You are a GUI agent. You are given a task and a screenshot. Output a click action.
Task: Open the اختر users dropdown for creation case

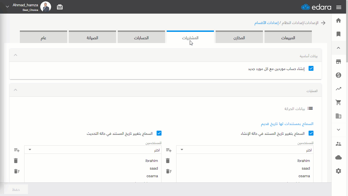(x=245, y=150)
